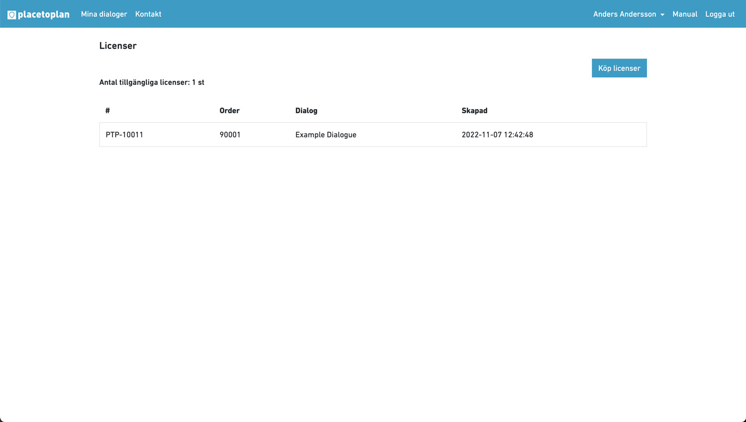Click the placetoplan brand name text
746x422 pixels.
click(44, 14)
